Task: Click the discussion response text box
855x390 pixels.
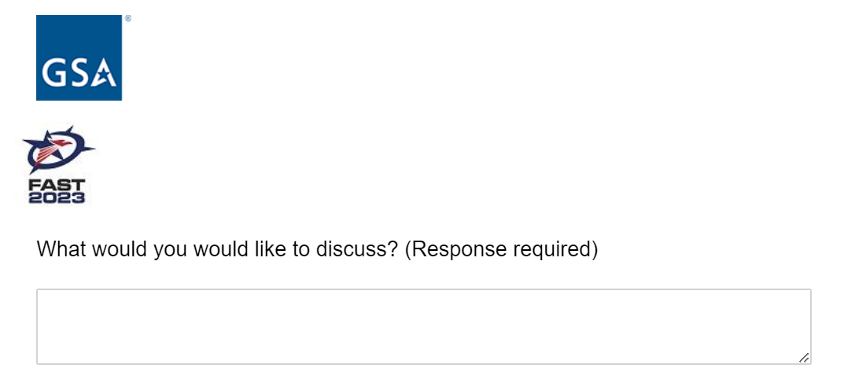Action: [x=423, y=326]
